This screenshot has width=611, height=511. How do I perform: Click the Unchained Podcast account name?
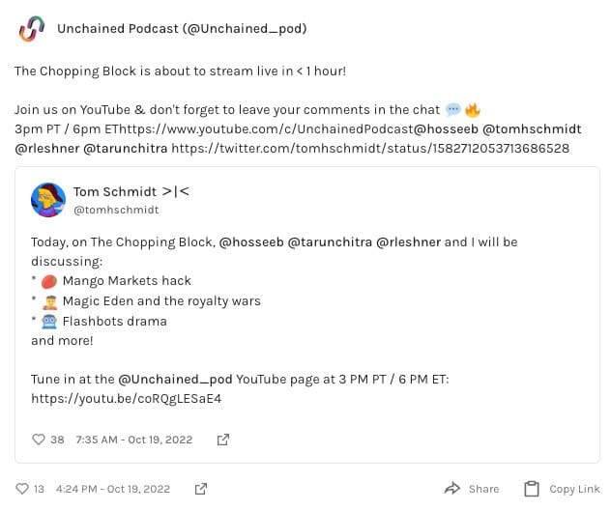point(182,29)
